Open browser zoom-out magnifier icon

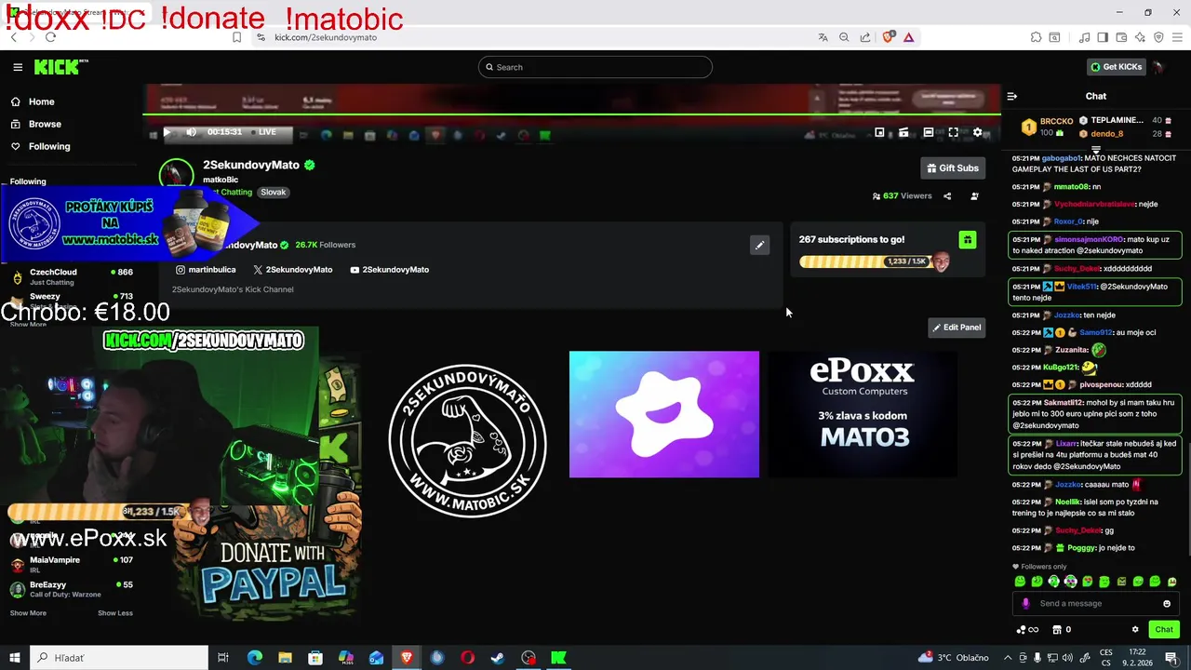click(x=844, y=37)
